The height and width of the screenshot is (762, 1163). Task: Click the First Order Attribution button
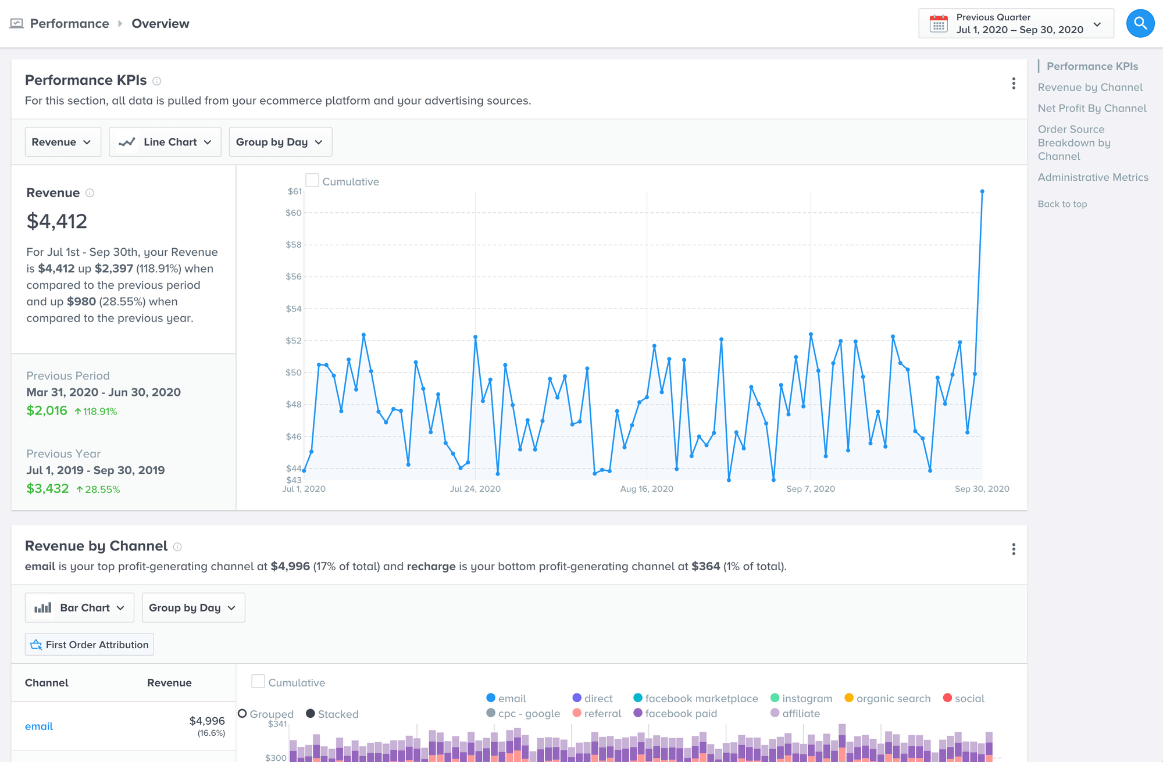click(x=88, y=644)
